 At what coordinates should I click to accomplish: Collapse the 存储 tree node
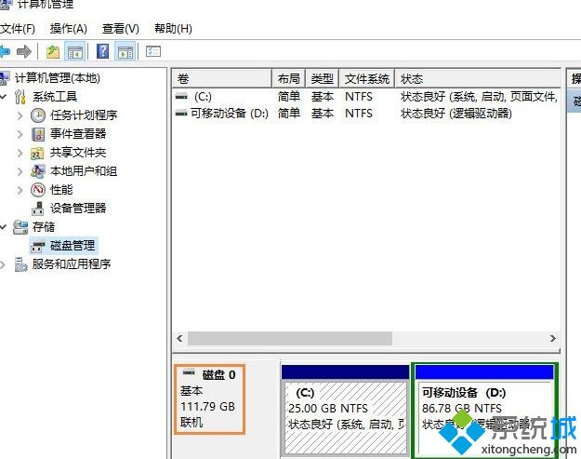(4, 227)
